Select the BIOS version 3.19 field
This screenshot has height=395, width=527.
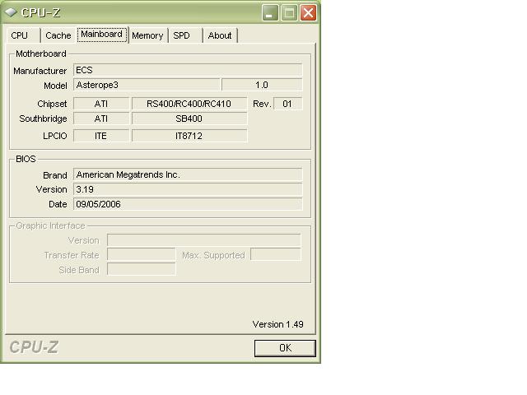tap(188, 189)
